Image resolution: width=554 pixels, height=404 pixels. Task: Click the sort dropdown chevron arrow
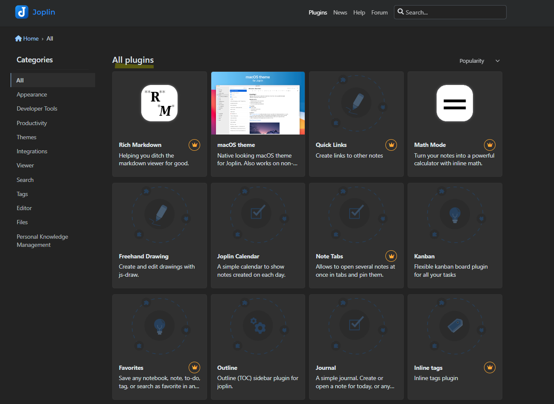tap(498, 61)
